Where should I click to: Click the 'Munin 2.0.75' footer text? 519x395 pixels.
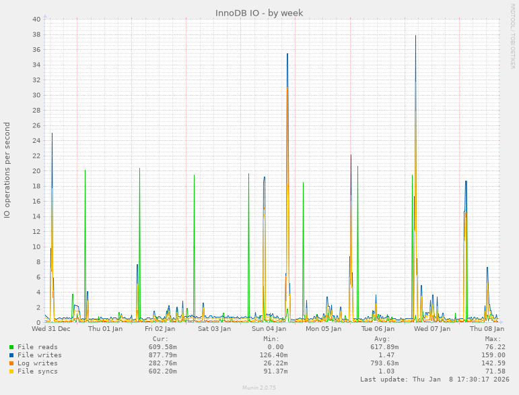coord(259,388)
